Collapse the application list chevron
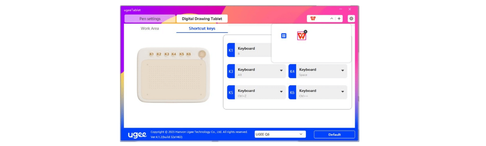The image size is (486, 146). click(332, 18)
